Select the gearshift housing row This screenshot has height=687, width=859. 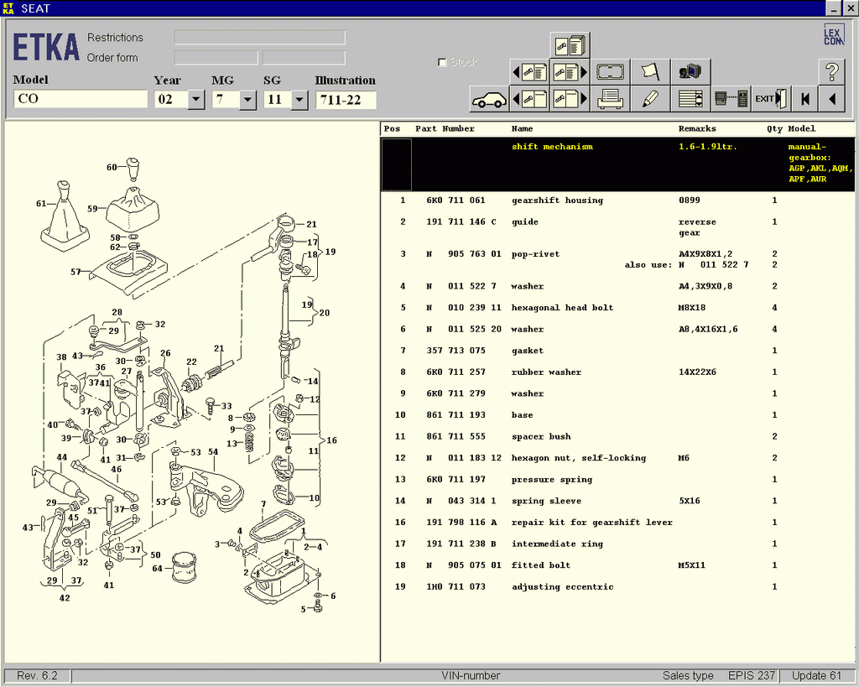click(x=617, y=200)
